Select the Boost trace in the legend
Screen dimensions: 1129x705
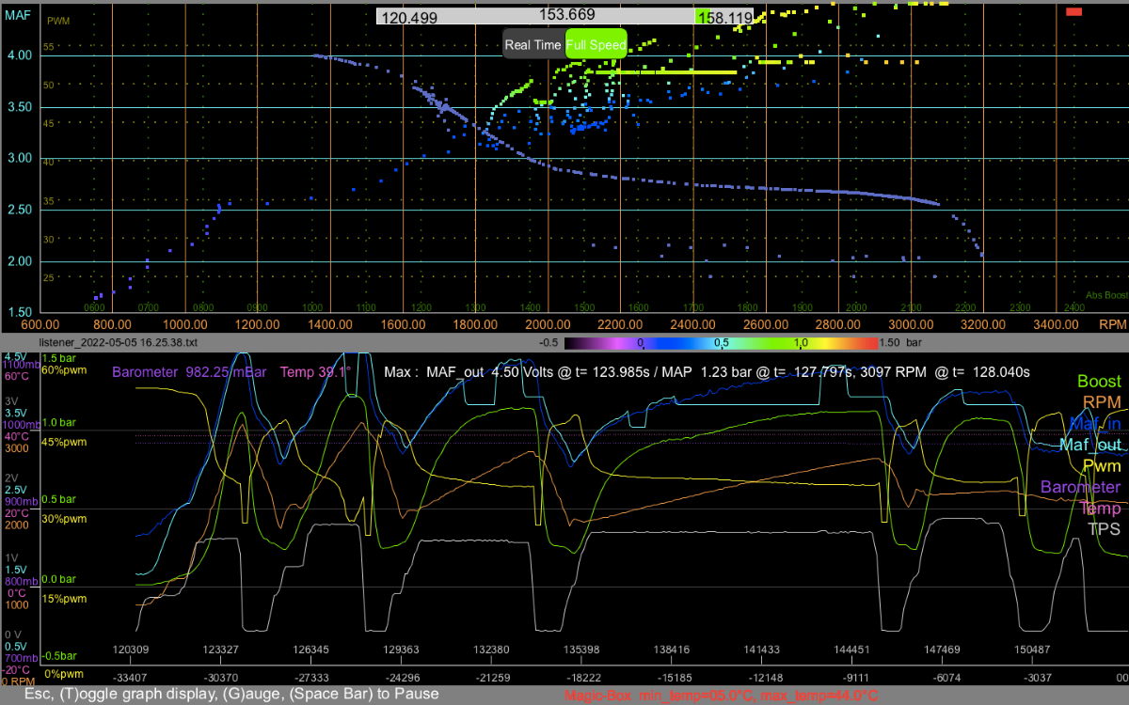1099,382
